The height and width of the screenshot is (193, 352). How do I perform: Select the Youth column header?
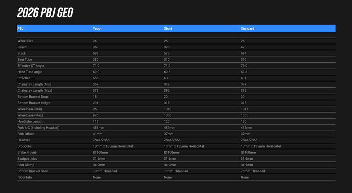97,29
